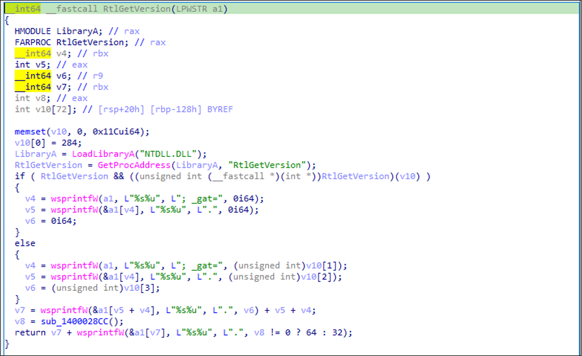Click the GetProcAddress function call
Image resolution: width=582 pixels, height=356 pixels.
click(x=134, y=165)
